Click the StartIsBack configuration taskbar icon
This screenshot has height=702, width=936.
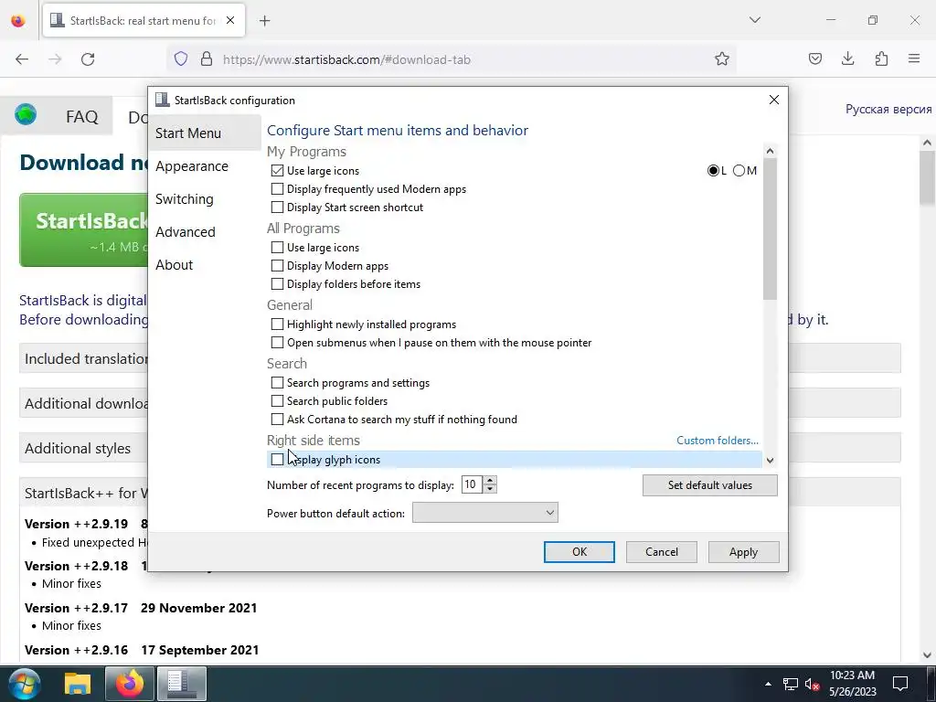click(182, 684)
